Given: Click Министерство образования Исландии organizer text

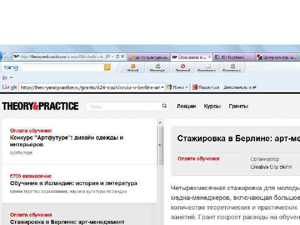Looking at the screenshot, I should click(68, 192).
